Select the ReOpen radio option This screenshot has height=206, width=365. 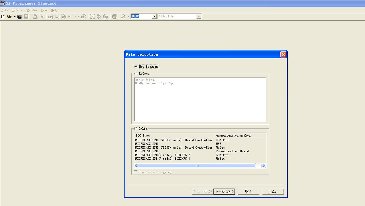click(136, 73)
